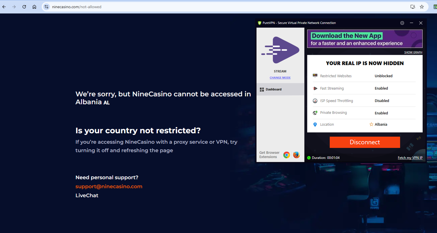The width and height of the screenshot is (437, 233).
Task: Bookmark this page with star icon
Action: coord(422,7)
